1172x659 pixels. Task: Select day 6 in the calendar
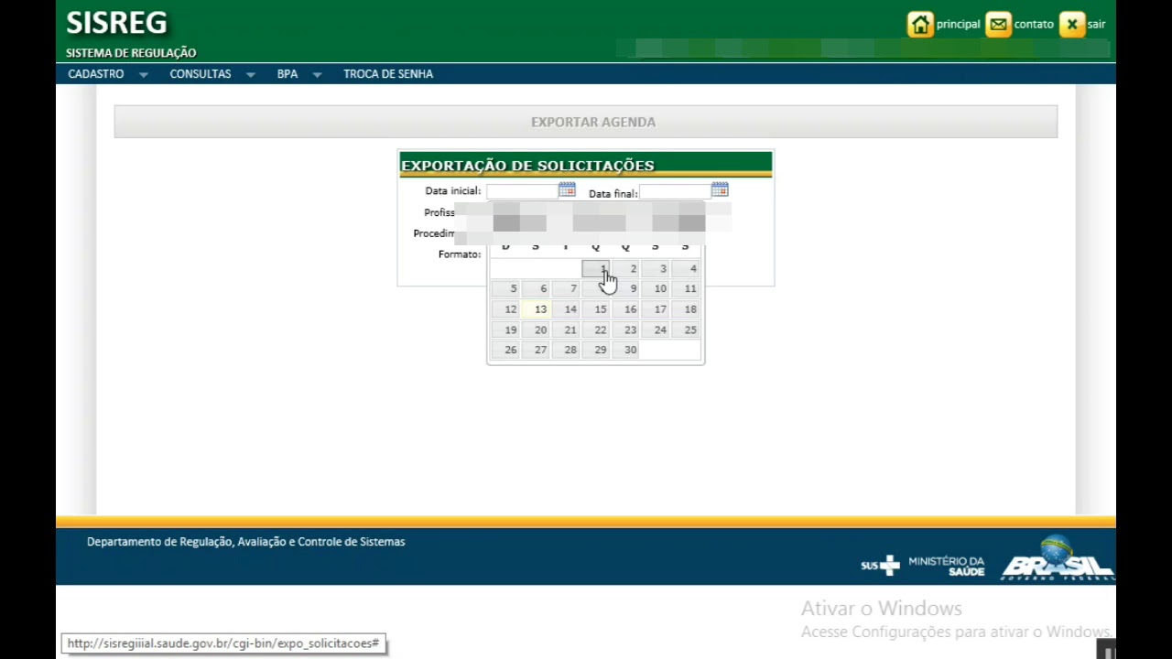coord(536,288)
